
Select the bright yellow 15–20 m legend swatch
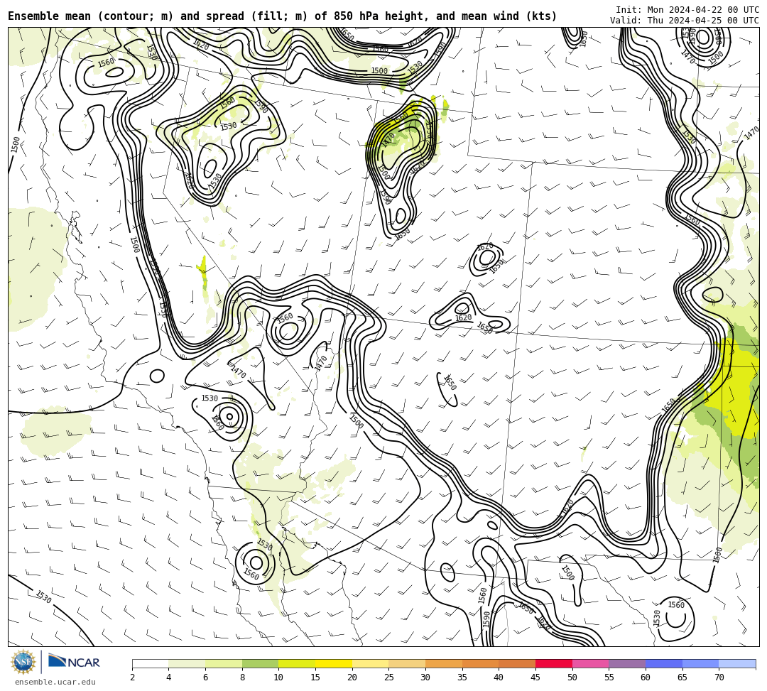pyautogui.click(x=334, y=663)
